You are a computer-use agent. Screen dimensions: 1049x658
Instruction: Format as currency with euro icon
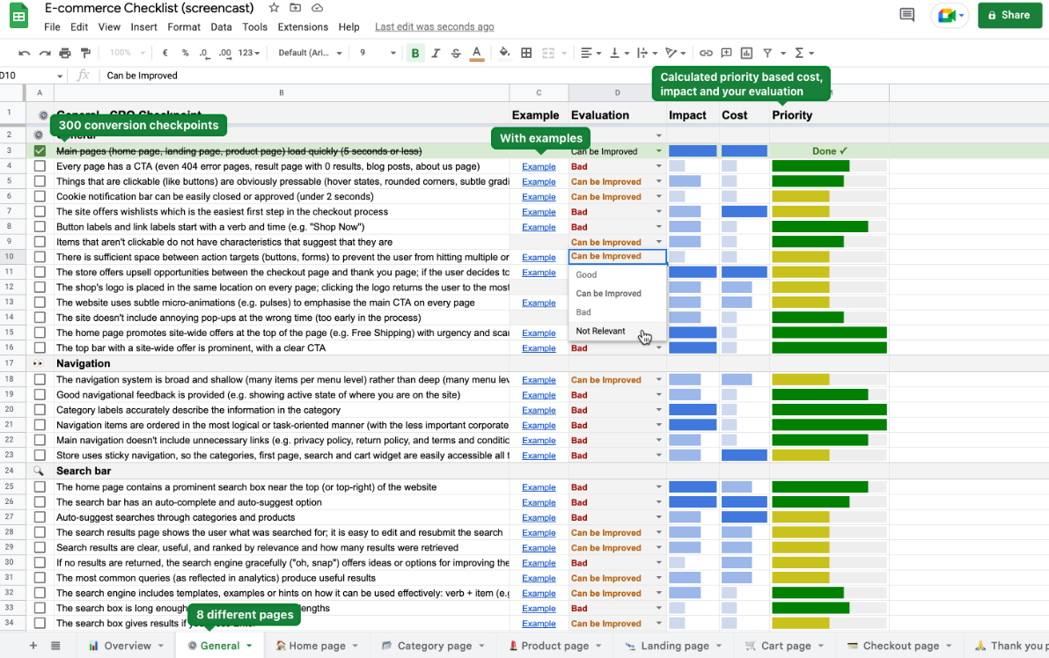165,53
